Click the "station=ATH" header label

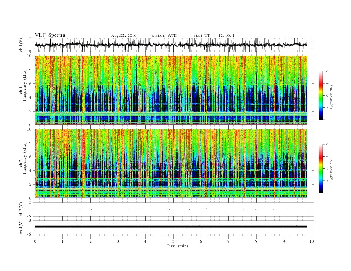click(164, 35)
